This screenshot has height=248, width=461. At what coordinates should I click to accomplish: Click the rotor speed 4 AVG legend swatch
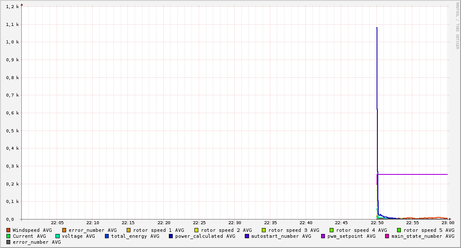pos(332,231)
